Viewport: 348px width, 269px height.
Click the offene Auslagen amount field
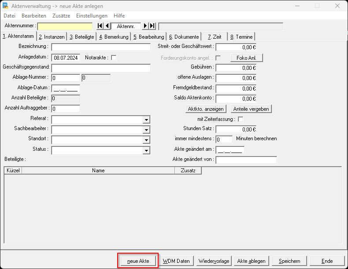(236, 78)
